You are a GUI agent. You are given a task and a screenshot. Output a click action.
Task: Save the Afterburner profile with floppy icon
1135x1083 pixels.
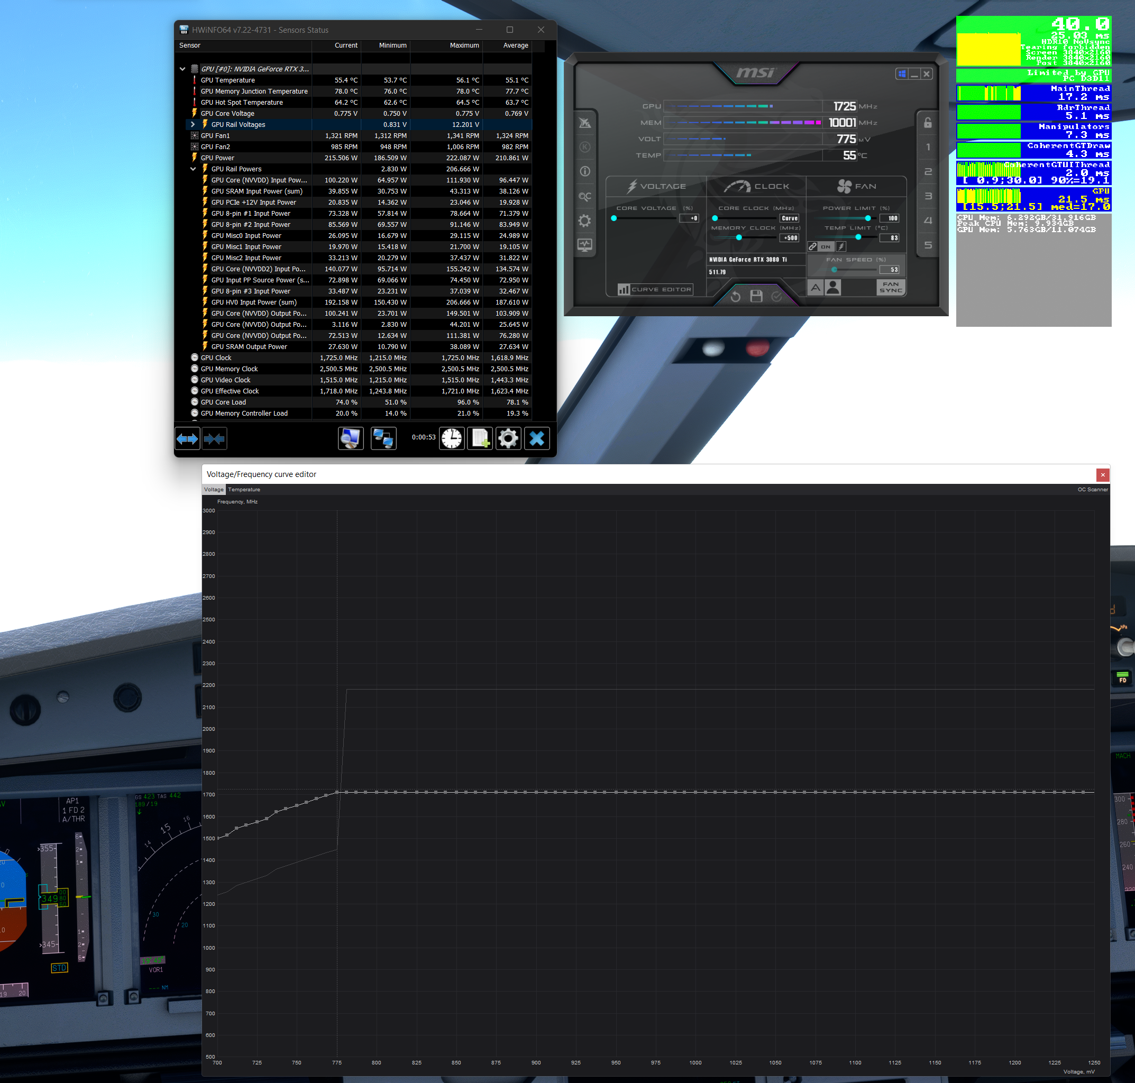756,296
